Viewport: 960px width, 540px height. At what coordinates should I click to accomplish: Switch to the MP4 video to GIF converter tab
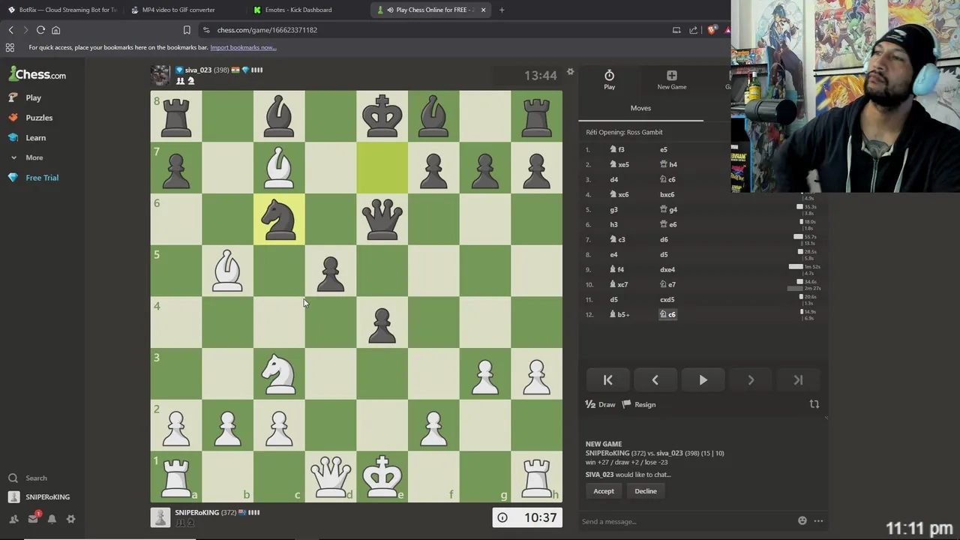[x=182, y=10]
